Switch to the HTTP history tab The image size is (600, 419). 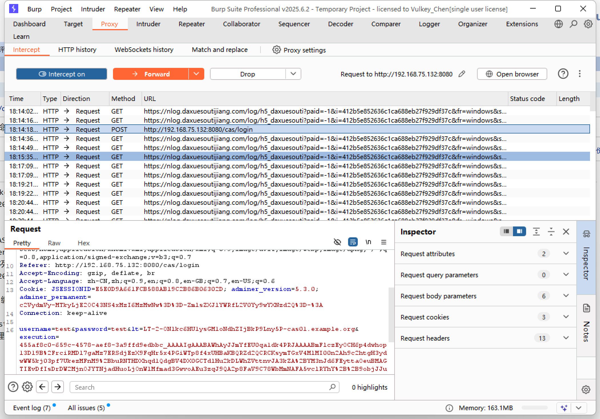click(77, 50)
